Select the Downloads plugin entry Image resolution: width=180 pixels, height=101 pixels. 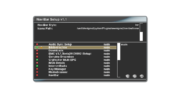click(56, 51)
